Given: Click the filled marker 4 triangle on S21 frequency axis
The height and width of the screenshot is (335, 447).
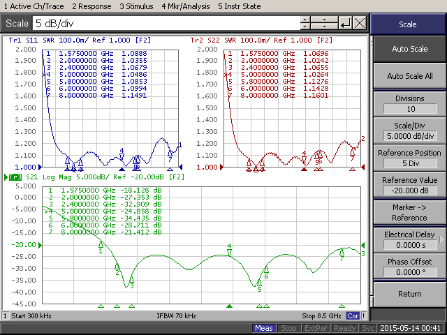Looking at the screenshot, I should click(229, 306).
